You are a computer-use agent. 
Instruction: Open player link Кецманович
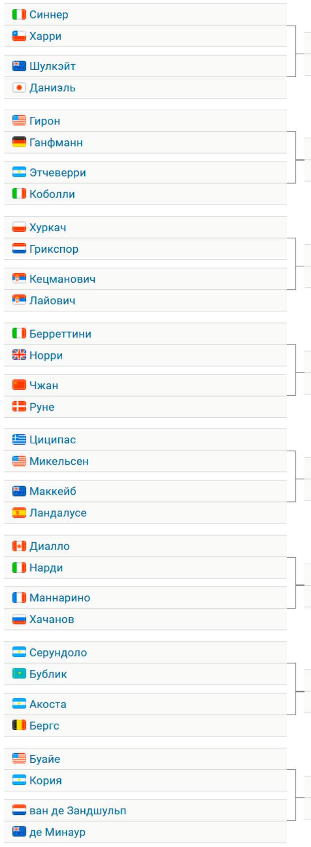click(62, 279)
